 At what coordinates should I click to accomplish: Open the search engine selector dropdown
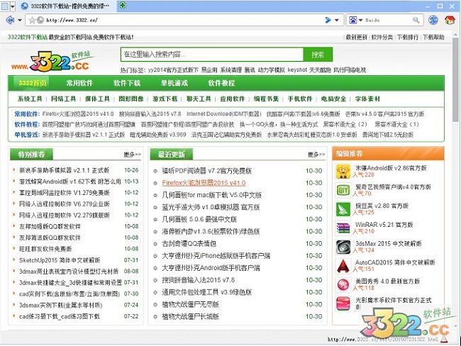pyautogui.click(x=360, y=21)
